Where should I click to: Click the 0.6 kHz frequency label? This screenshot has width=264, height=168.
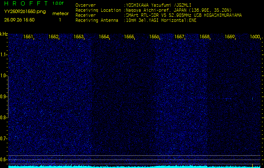3,160
